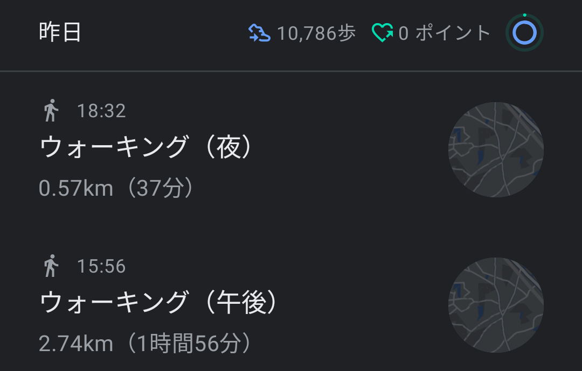Open the ウォーキング（夜） activity

click(146, 148)
